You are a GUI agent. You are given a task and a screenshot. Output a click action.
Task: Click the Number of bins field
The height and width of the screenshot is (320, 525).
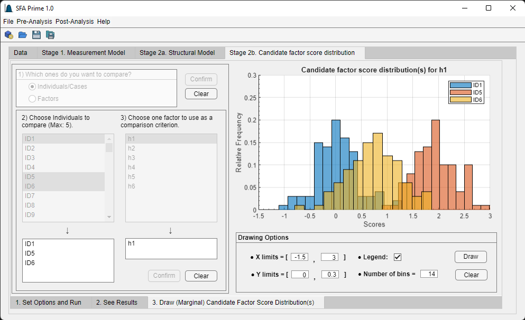[429, 274]
